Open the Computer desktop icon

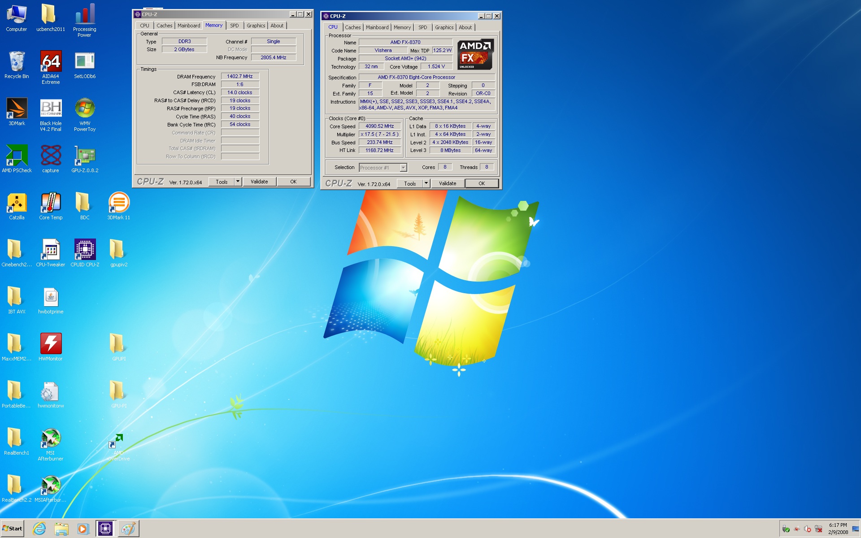[x=17, y=18]
